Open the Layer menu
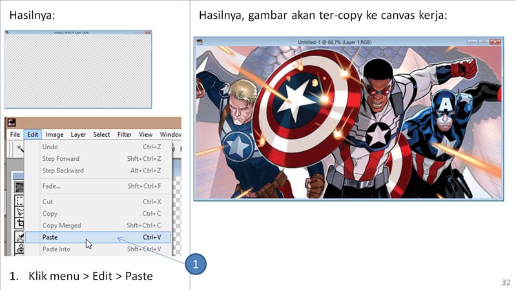Screen dimensions: 516x290 click(x=78, y=134)
